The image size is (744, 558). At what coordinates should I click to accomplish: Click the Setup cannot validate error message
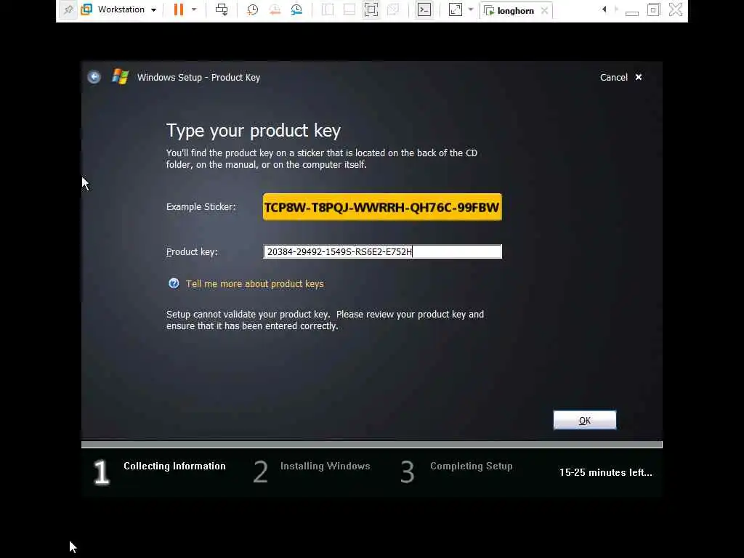coord(325,320)
